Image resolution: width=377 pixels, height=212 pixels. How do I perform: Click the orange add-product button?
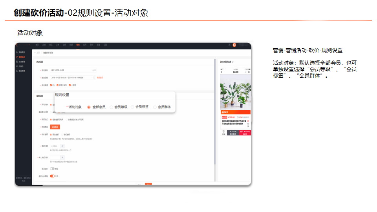[55, 127]
